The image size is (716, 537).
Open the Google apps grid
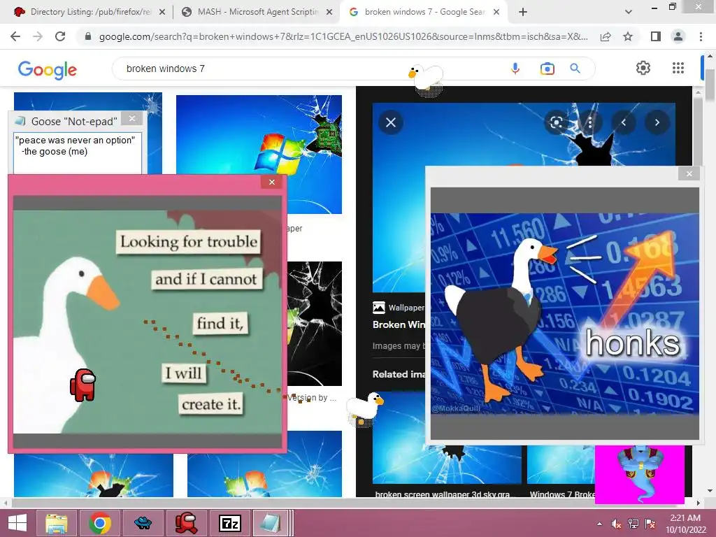point(678,68)
